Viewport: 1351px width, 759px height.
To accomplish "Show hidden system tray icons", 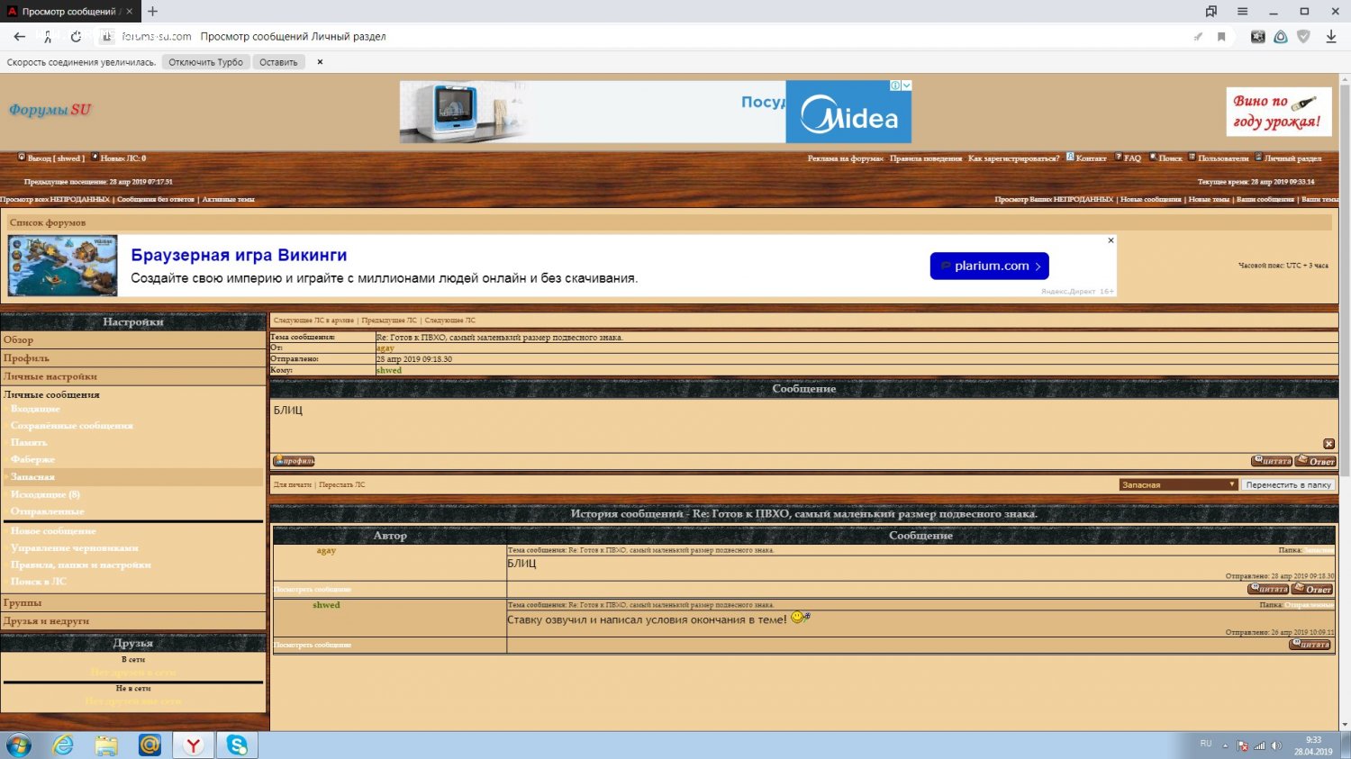I will (1225, 745).
